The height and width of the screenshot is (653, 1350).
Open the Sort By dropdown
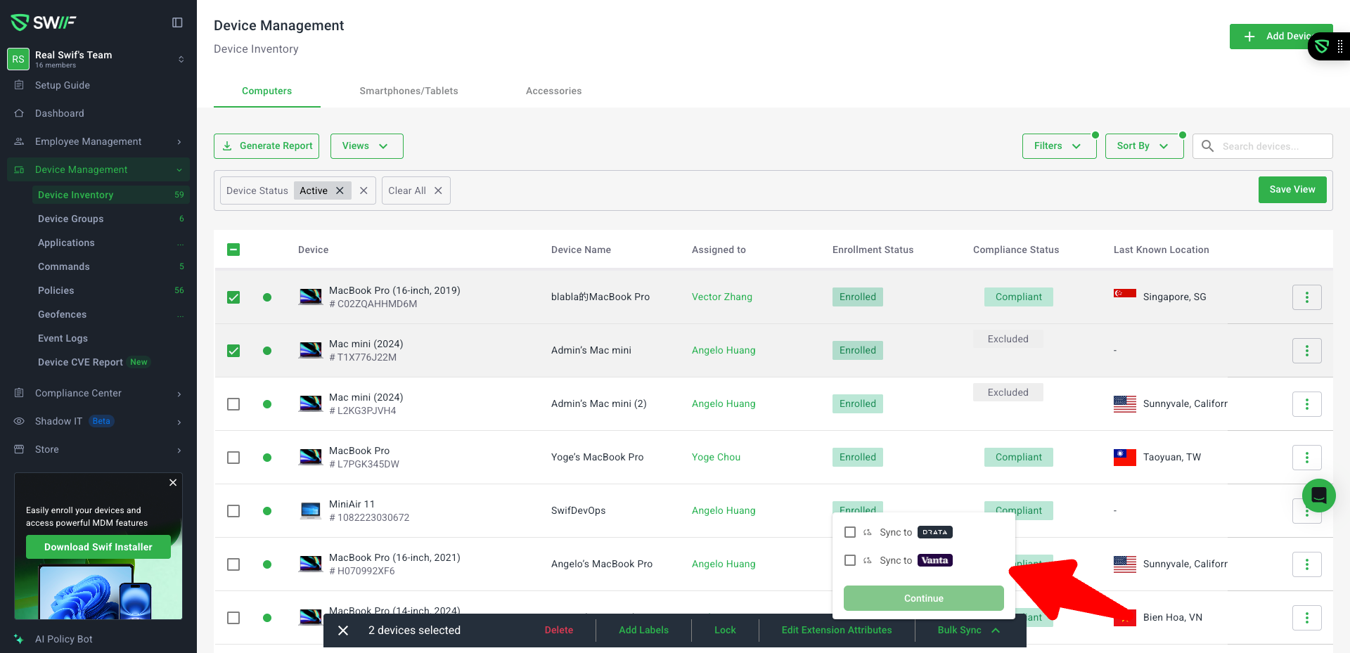(1143, 146)
